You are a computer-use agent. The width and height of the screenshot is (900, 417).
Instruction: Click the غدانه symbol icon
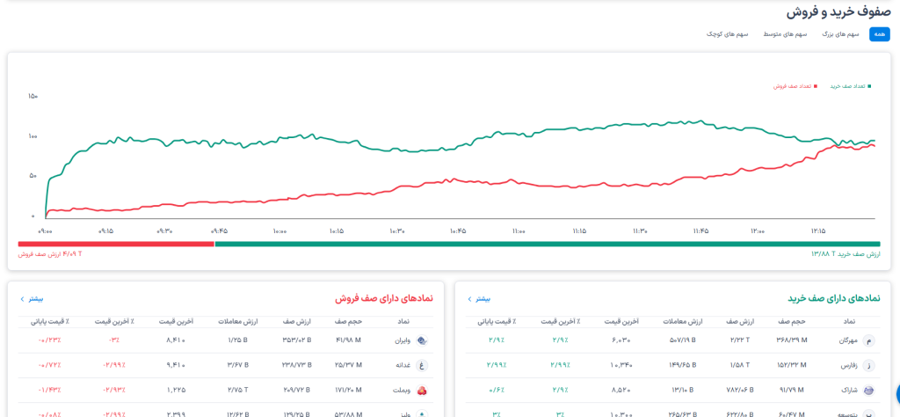(422, 365)
